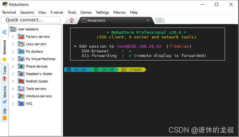Open new tab with plus icon
This screenshot has height=137, width=239.
160,20
